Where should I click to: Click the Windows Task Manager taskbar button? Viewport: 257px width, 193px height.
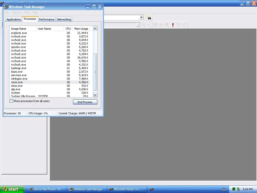pyautogui.click(x=87, y=189)
